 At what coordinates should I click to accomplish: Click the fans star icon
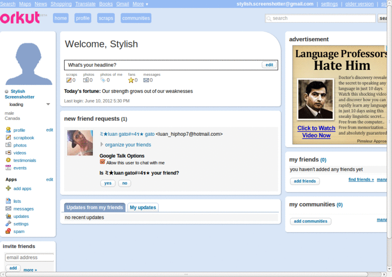(131, 80)
